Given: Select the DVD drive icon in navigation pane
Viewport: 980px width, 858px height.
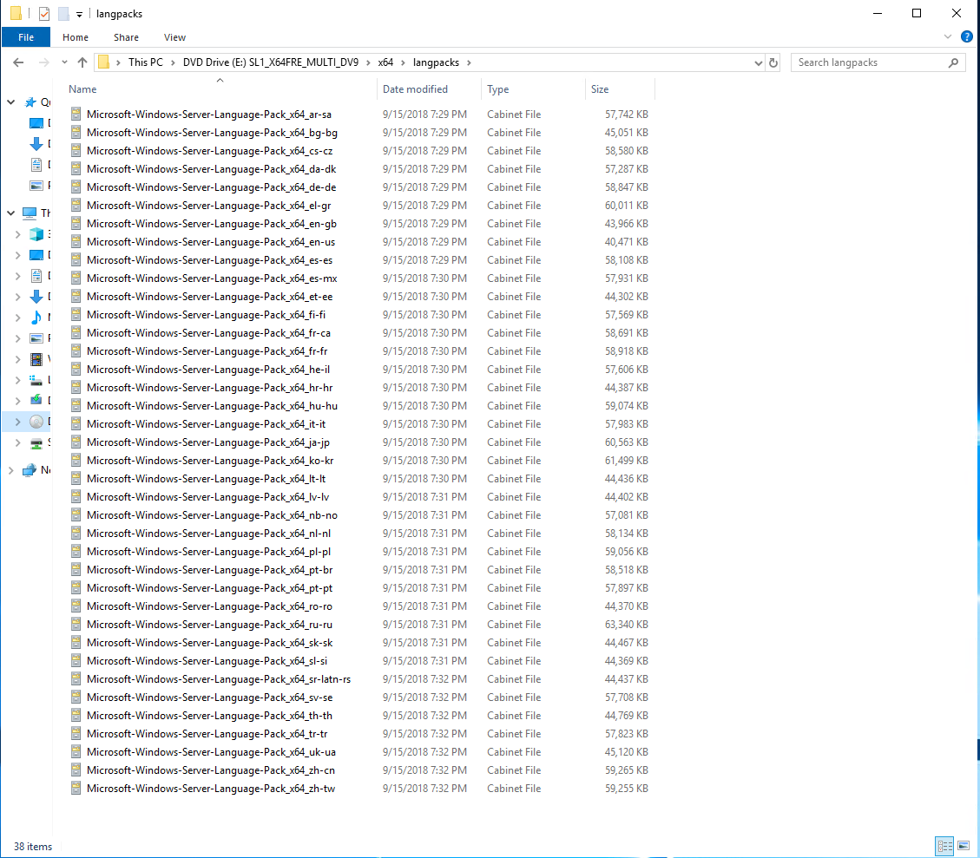Looking at the screenshot, I should click(36, 422).
